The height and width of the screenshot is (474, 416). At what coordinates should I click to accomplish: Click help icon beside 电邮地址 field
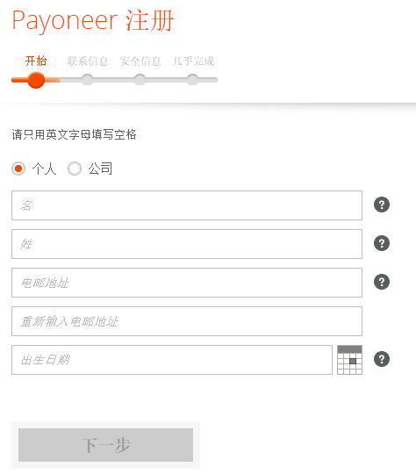(382, 282)
